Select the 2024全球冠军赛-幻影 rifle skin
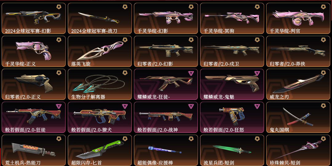The image size is (332, 166). 34,18
